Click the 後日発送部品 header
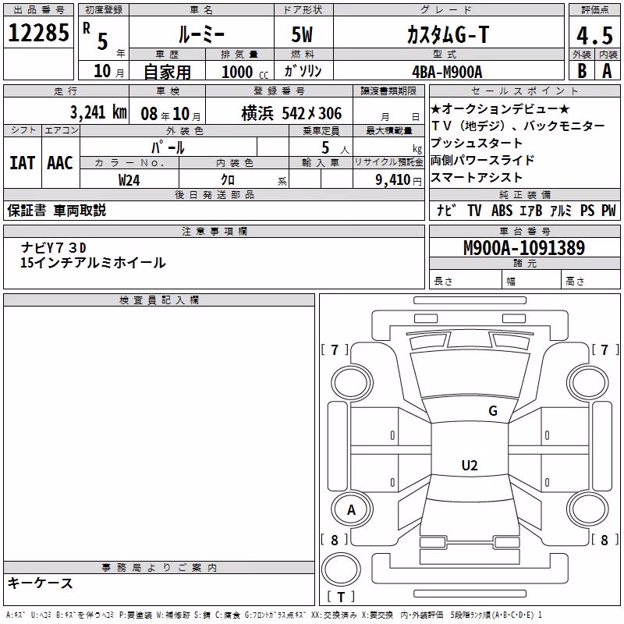Image resolution: width=624 pixels, height=624 pixels. pyautogui.click(x=214, y=194)
